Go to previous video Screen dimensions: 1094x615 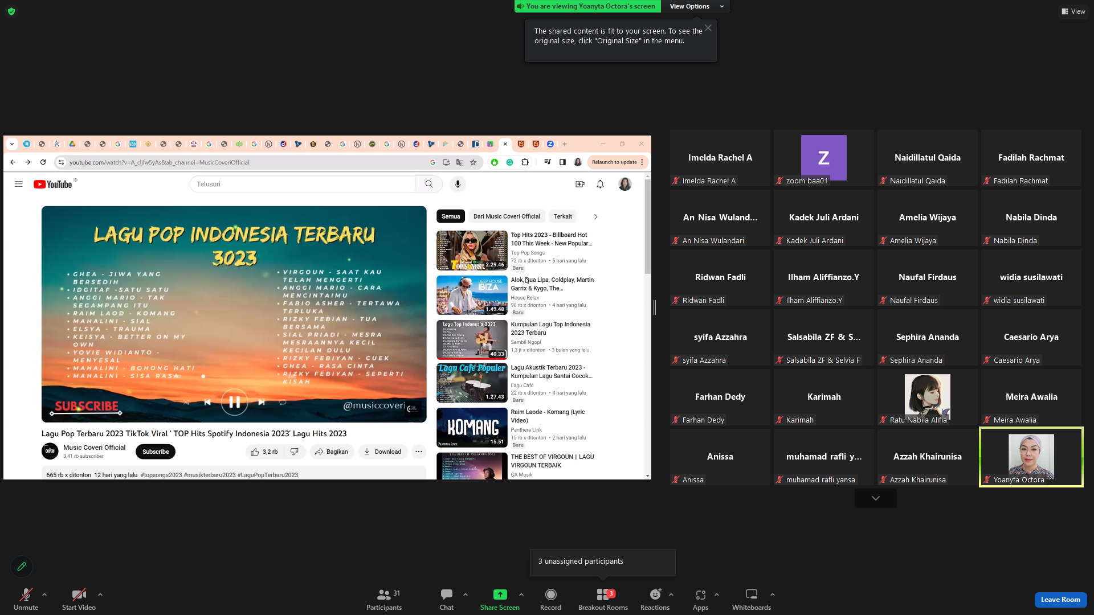click(207, 402)
